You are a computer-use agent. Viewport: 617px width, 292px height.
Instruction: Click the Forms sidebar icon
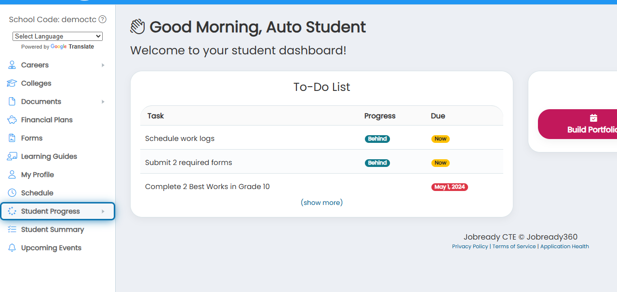click(12, 138)
